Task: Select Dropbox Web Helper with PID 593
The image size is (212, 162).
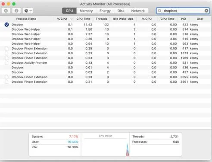Action: (x=106, y=44)
